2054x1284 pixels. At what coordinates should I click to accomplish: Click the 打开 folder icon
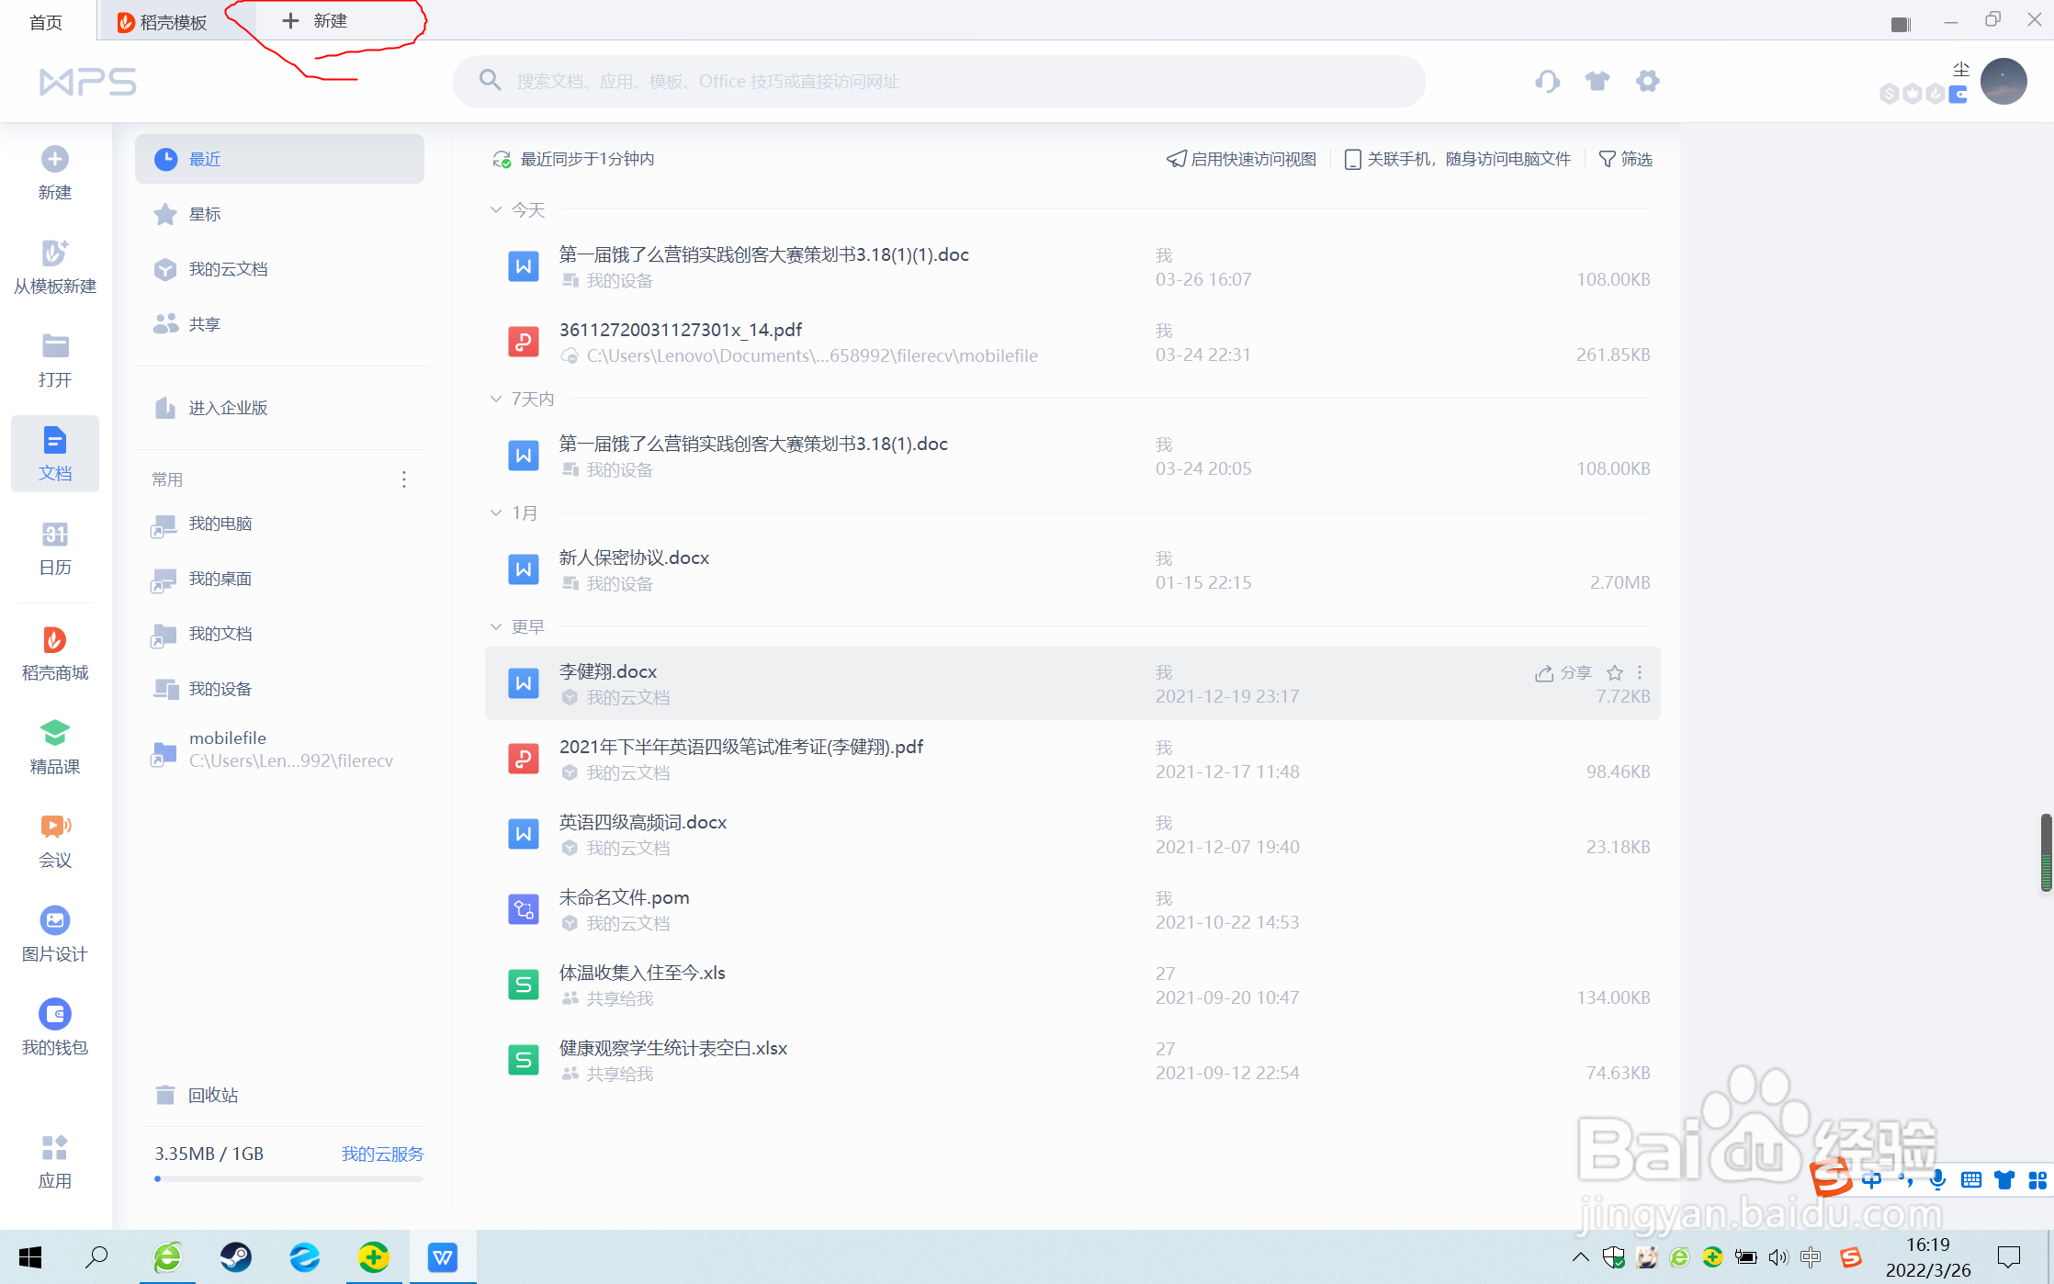pos(55,346)
